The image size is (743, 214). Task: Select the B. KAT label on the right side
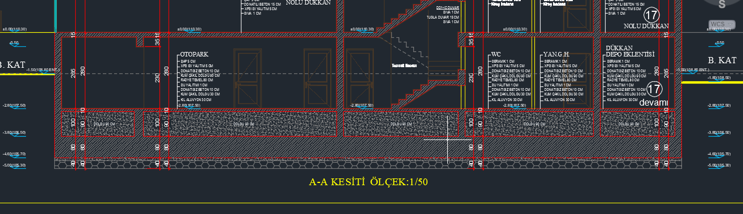point(722,60)
